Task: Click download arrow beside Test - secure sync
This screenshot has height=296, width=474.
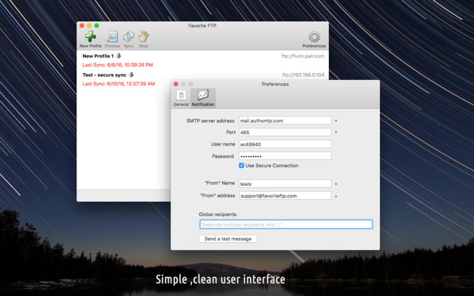Action: coord(131,75)
